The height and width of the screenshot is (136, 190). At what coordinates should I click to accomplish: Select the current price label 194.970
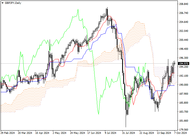183,63
